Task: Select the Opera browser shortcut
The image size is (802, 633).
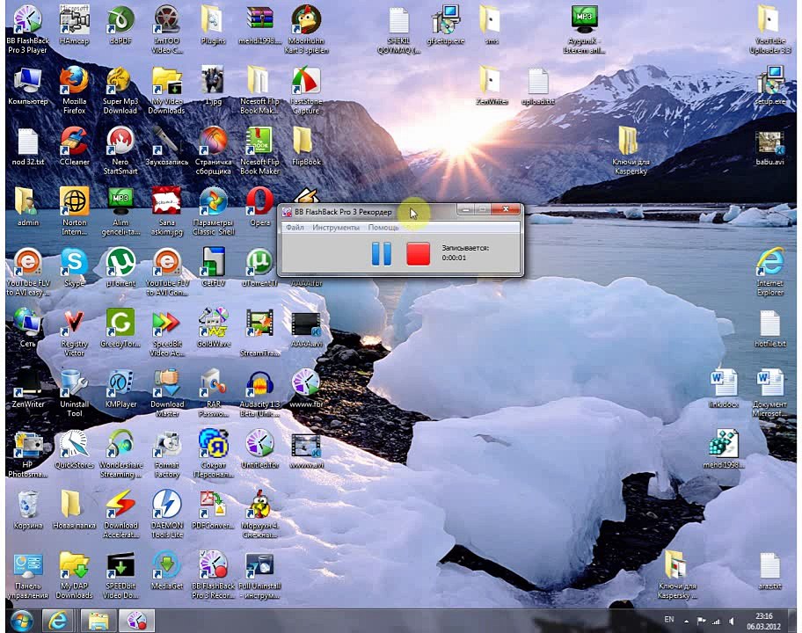Action: coord(259,207)
